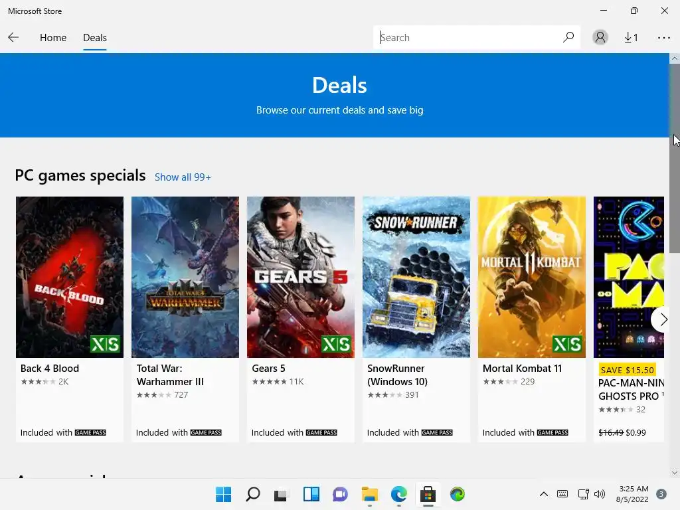Viewport: 680px width, 510px height.
Task: Click SnowRunner Game Pass badge
Action: (x=437, y=432)
